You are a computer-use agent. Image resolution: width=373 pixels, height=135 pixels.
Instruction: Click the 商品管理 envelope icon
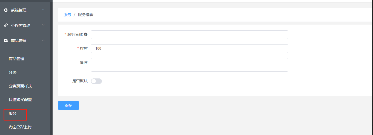(x=6, y=41)
